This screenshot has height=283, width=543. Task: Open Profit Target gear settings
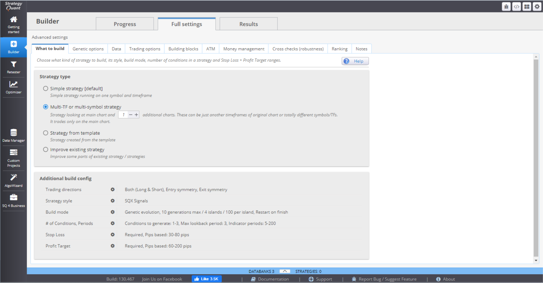pos(113,246)
